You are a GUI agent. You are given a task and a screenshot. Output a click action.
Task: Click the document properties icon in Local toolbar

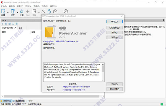(17, 24)
